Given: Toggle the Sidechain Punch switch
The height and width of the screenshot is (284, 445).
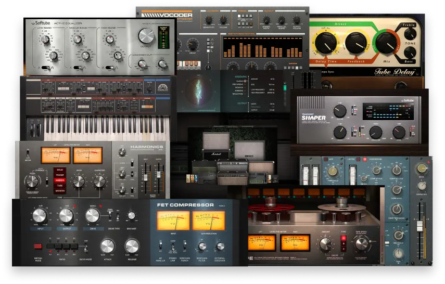Looking at the screenshot, I should point(185,246).
